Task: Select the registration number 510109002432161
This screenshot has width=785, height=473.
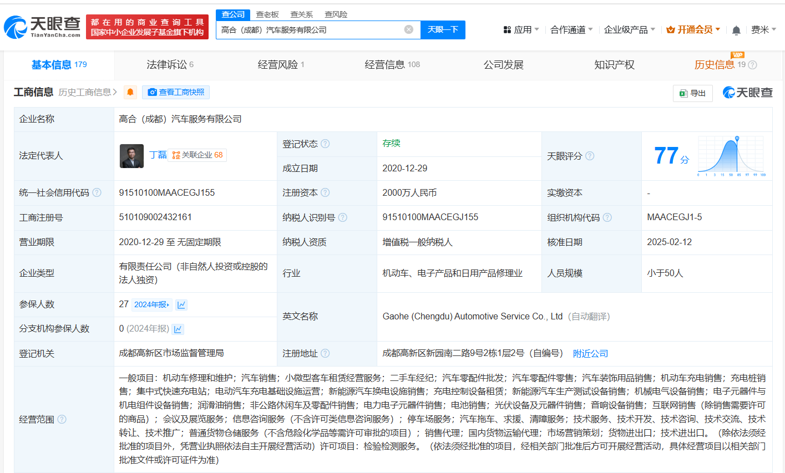Action: pos(155,217)
